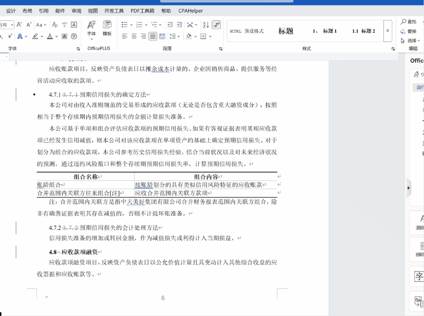
Task: Open the OfficePLUS 模板 button
Action: pos(107,28)
